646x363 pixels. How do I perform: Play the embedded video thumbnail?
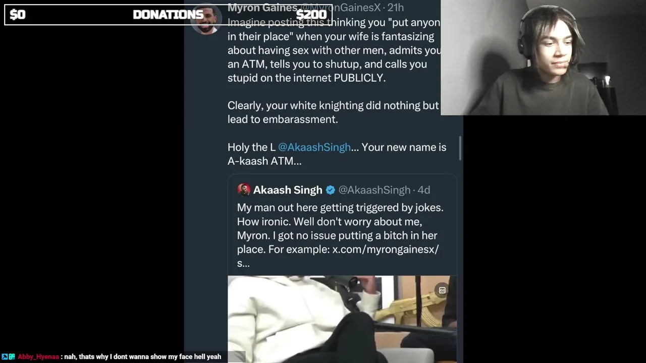click(x=342, y=319)
